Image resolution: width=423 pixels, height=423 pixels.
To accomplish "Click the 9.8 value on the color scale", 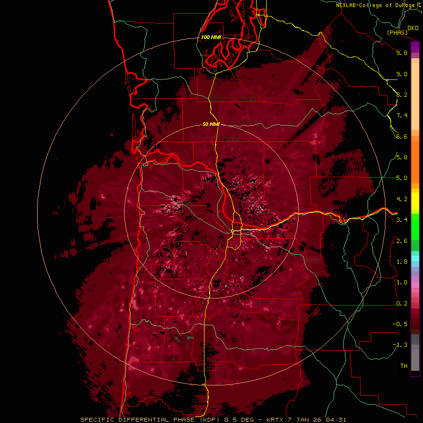I will tap(402, 53).
